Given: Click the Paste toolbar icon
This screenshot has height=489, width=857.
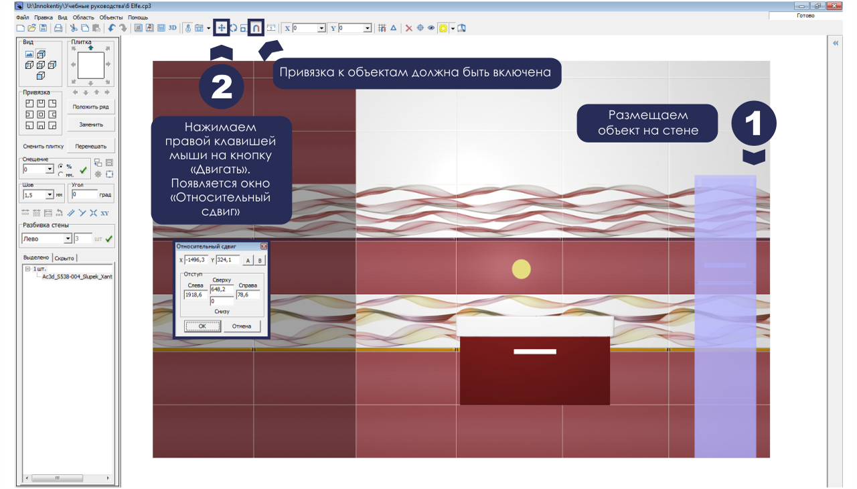Looking at the screenshot, I should coord(96,28).
